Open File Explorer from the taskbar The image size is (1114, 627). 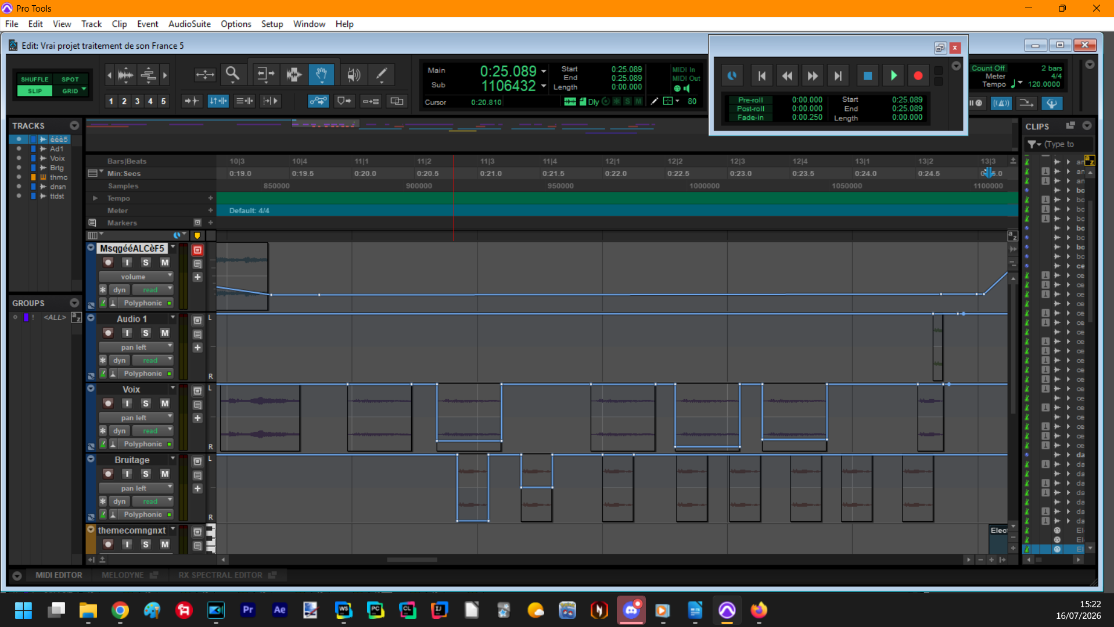pyautogui.click(x=88, y=610)
